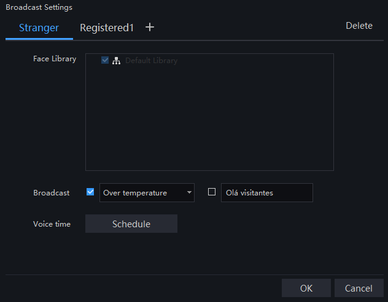This screenshot has width=388, height=302.
Task: Click the Voice time label
Action: coord(52,224)
